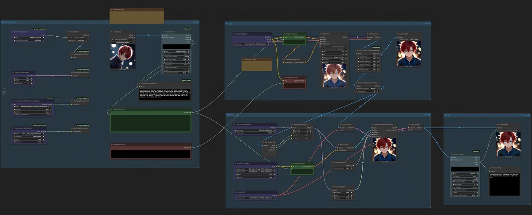Collapse the Empty Latent Image node dot
The height and width of the screenshot is (215, 532).
(x=12, y=72)
